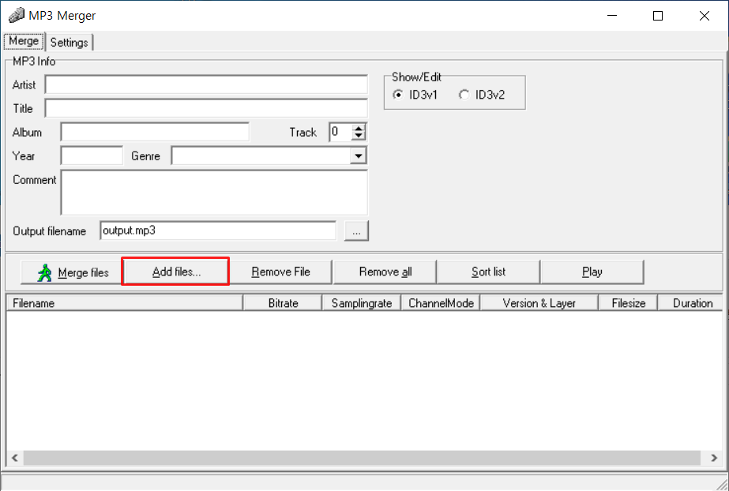The width and height of the screenshot is (729, 491).
Task: Minimize the MP3 Merger window
Action: (x=612, y=16)
